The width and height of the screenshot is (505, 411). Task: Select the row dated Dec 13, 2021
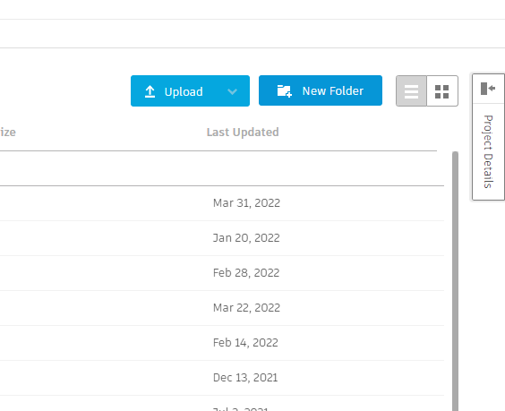point(222,378)
